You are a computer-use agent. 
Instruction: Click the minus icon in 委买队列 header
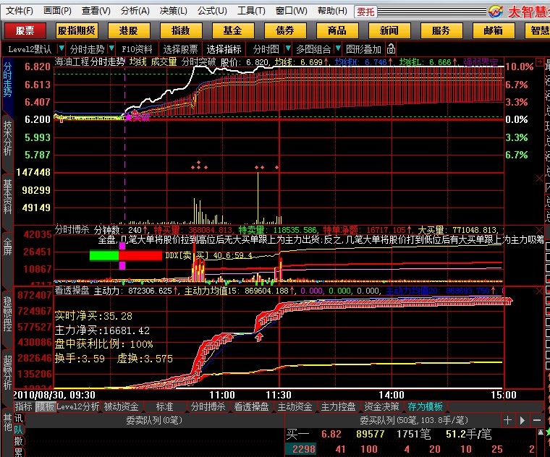coord(537,420)
